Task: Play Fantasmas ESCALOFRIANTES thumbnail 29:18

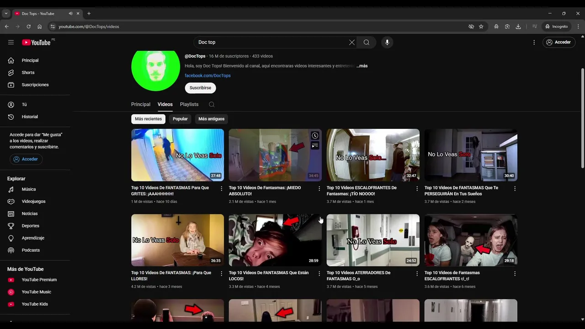Action: 471,240
